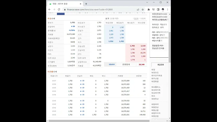The width and height of the screenshot is (217, 122).
Task: Click buy quantity 18,278 in order book
Action: click(143, 53)
